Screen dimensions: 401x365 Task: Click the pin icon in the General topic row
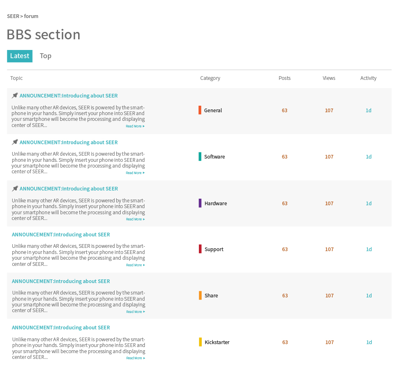(15, 95)
